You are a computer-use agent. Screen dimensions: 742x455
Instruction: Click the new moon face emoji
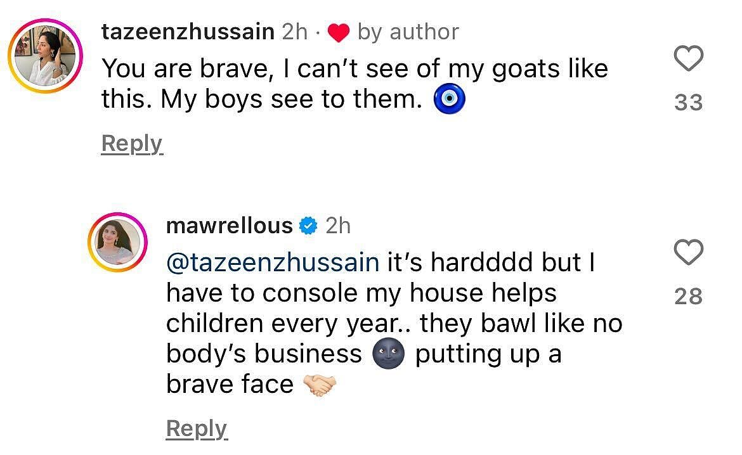pyautogui.click(x=389, y=354)
